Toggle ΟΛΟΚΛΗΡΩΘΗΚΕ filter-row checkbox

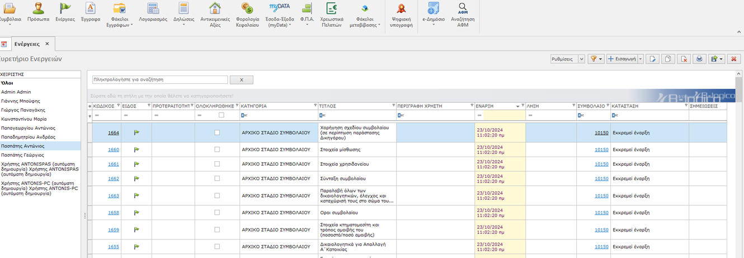[x=222, y=115]
